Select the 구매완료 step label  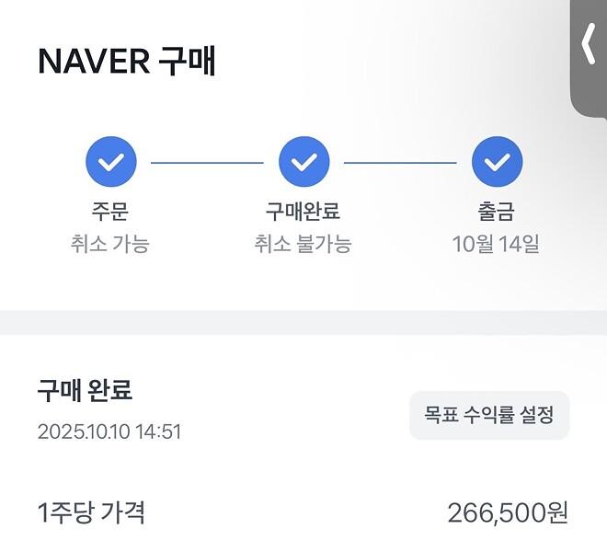pos(303,212)
